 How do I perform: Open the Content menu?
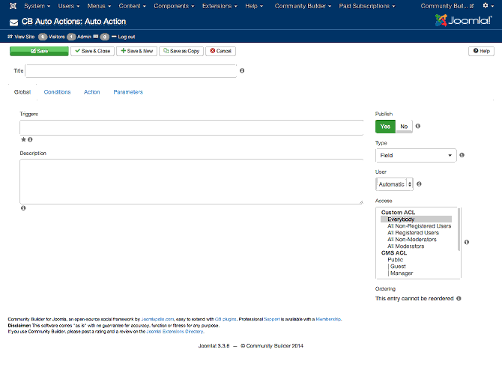click(x=132, y=6)
